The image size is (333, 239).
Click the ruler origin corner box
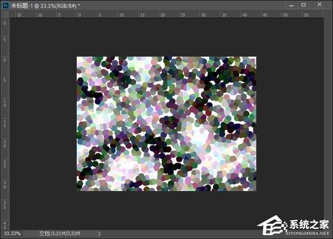point(6,14)
